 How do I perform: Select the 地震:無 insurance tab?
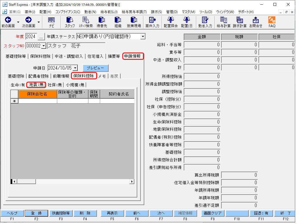(x=36, y=85)
